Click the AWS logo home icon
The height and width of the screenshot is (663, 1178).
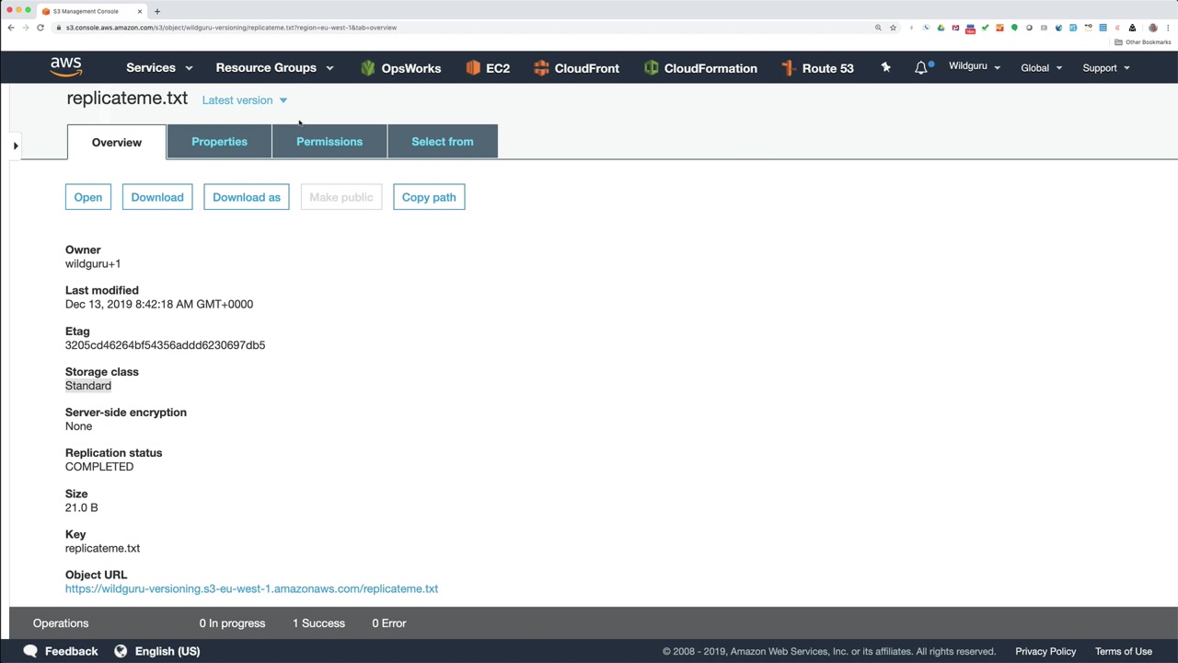point(66,67)
